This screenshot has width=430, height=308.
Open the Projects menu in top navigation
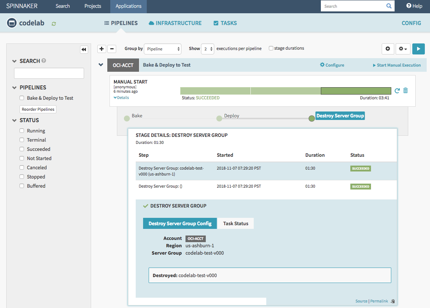click(93, 6)
